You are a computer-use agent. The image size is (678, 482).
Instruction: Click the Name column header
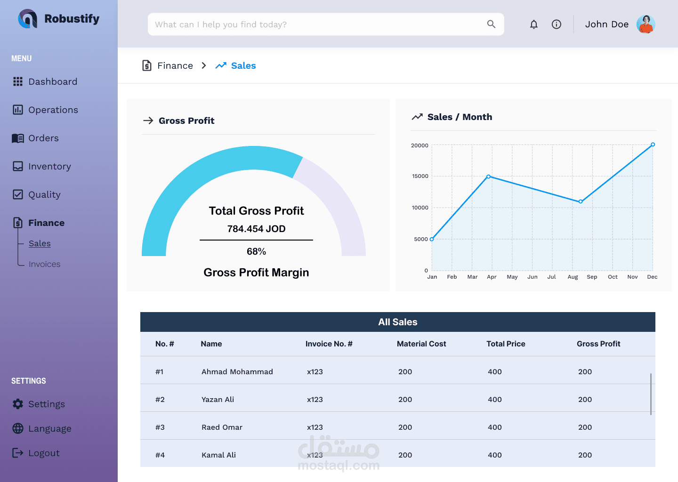(211, 344)
